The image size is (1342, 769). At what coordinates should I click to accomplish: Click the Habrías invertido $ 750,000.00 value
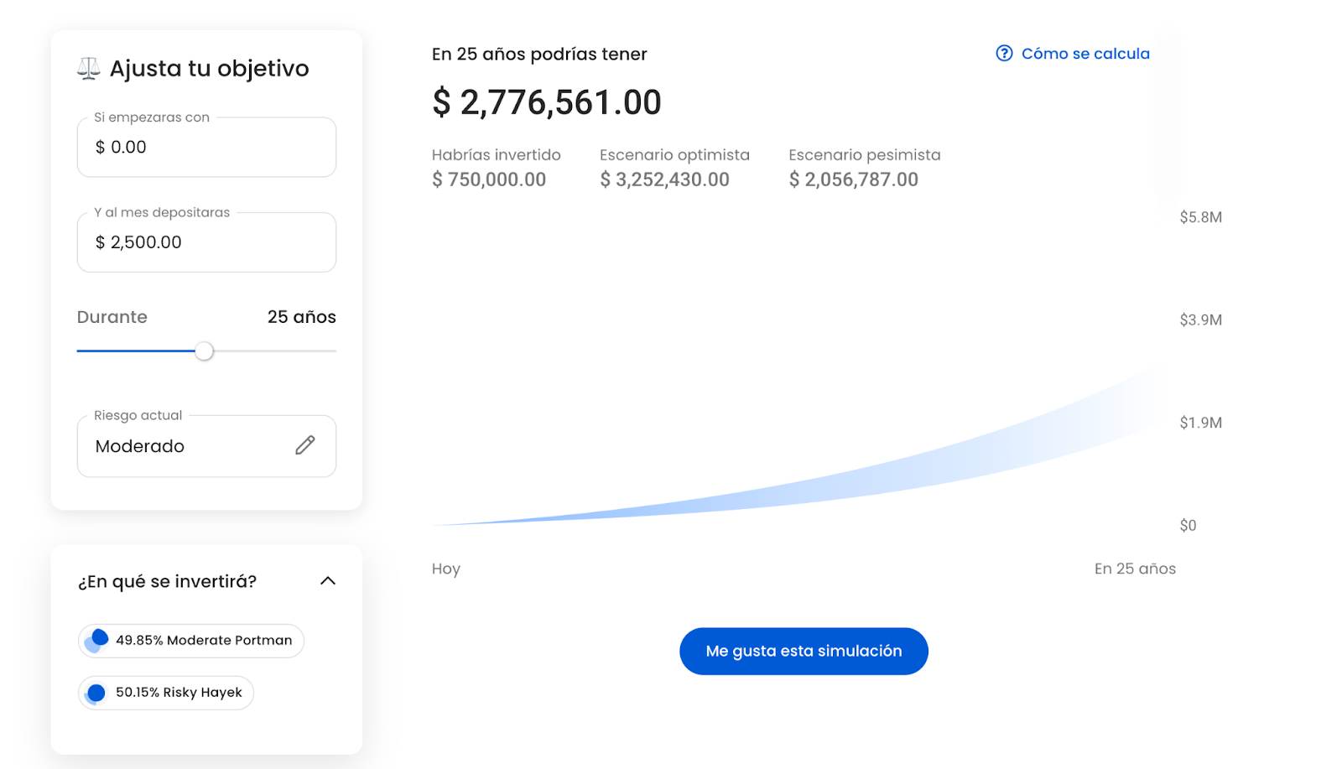[x=489, y=179]
